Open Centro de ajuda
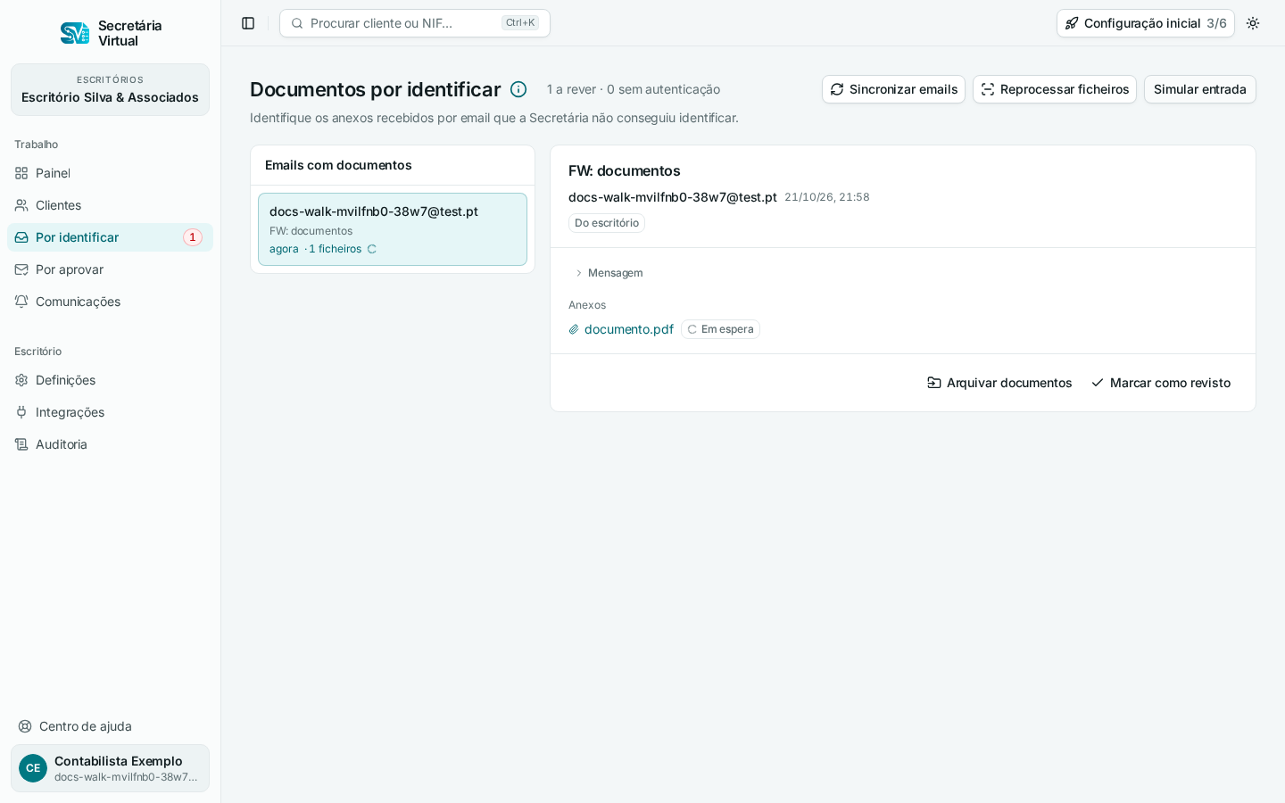 pos(110,726)
